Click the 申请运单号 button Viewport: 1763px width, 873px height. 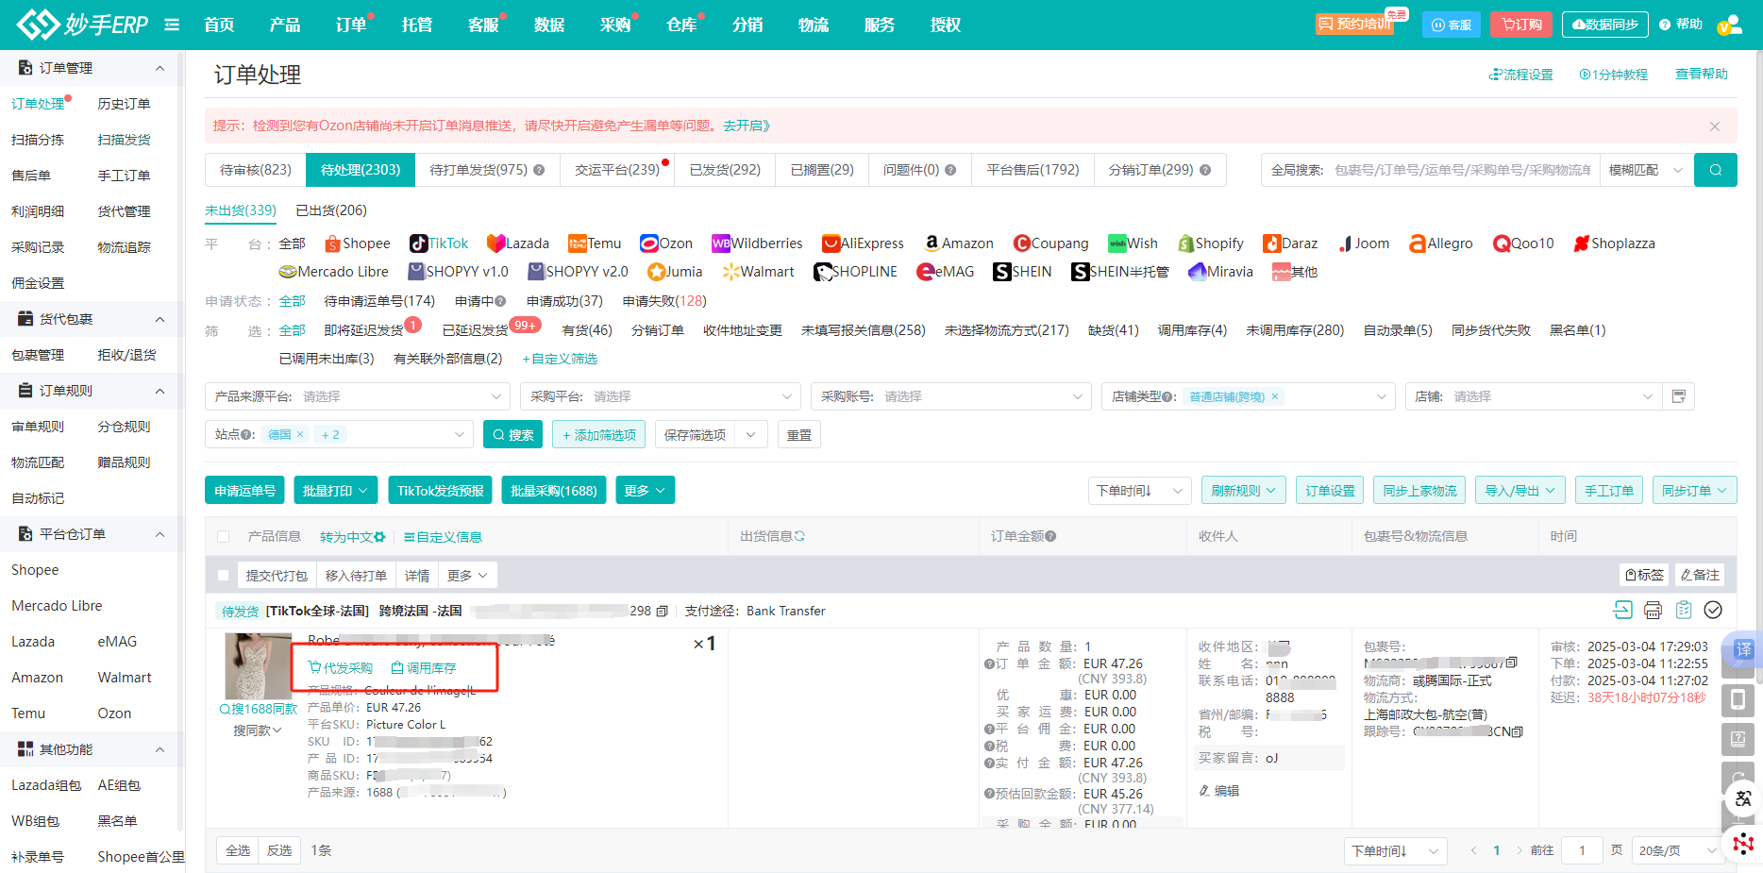244,491
